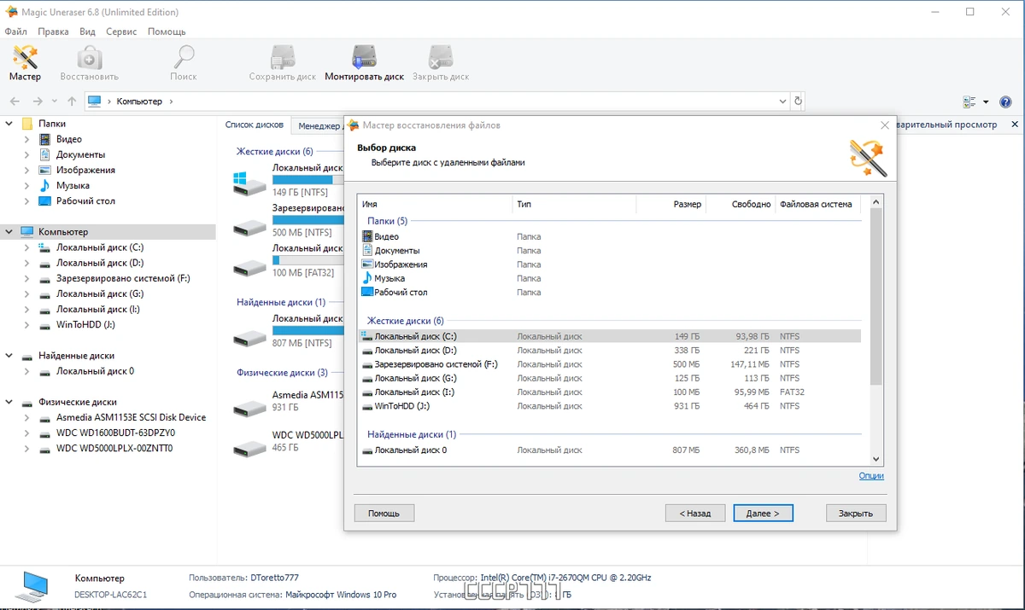Select Asmedia ASM1153E SCSI Disk Device in the tree
The height and width of the screenshot is (610, 1025).
131,417
